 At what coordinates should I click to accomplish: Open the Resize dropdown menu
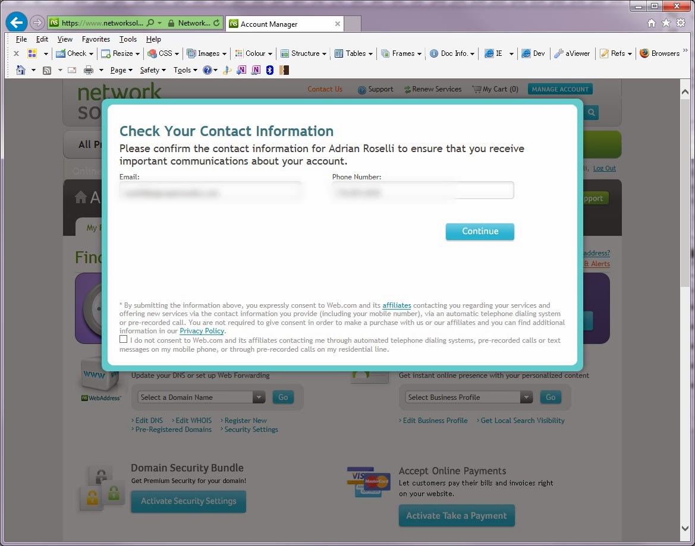point(121,53)
